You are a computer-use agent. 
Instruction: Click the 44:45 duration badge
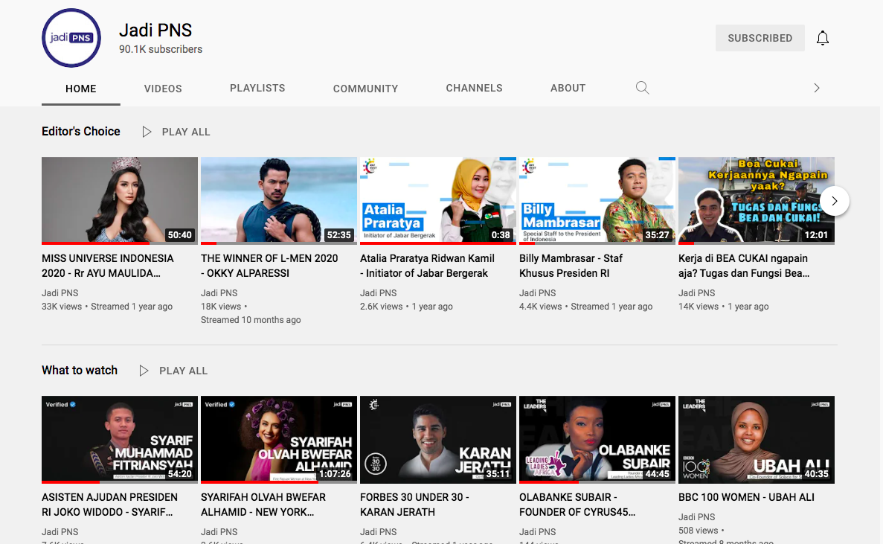pos(657,473)
